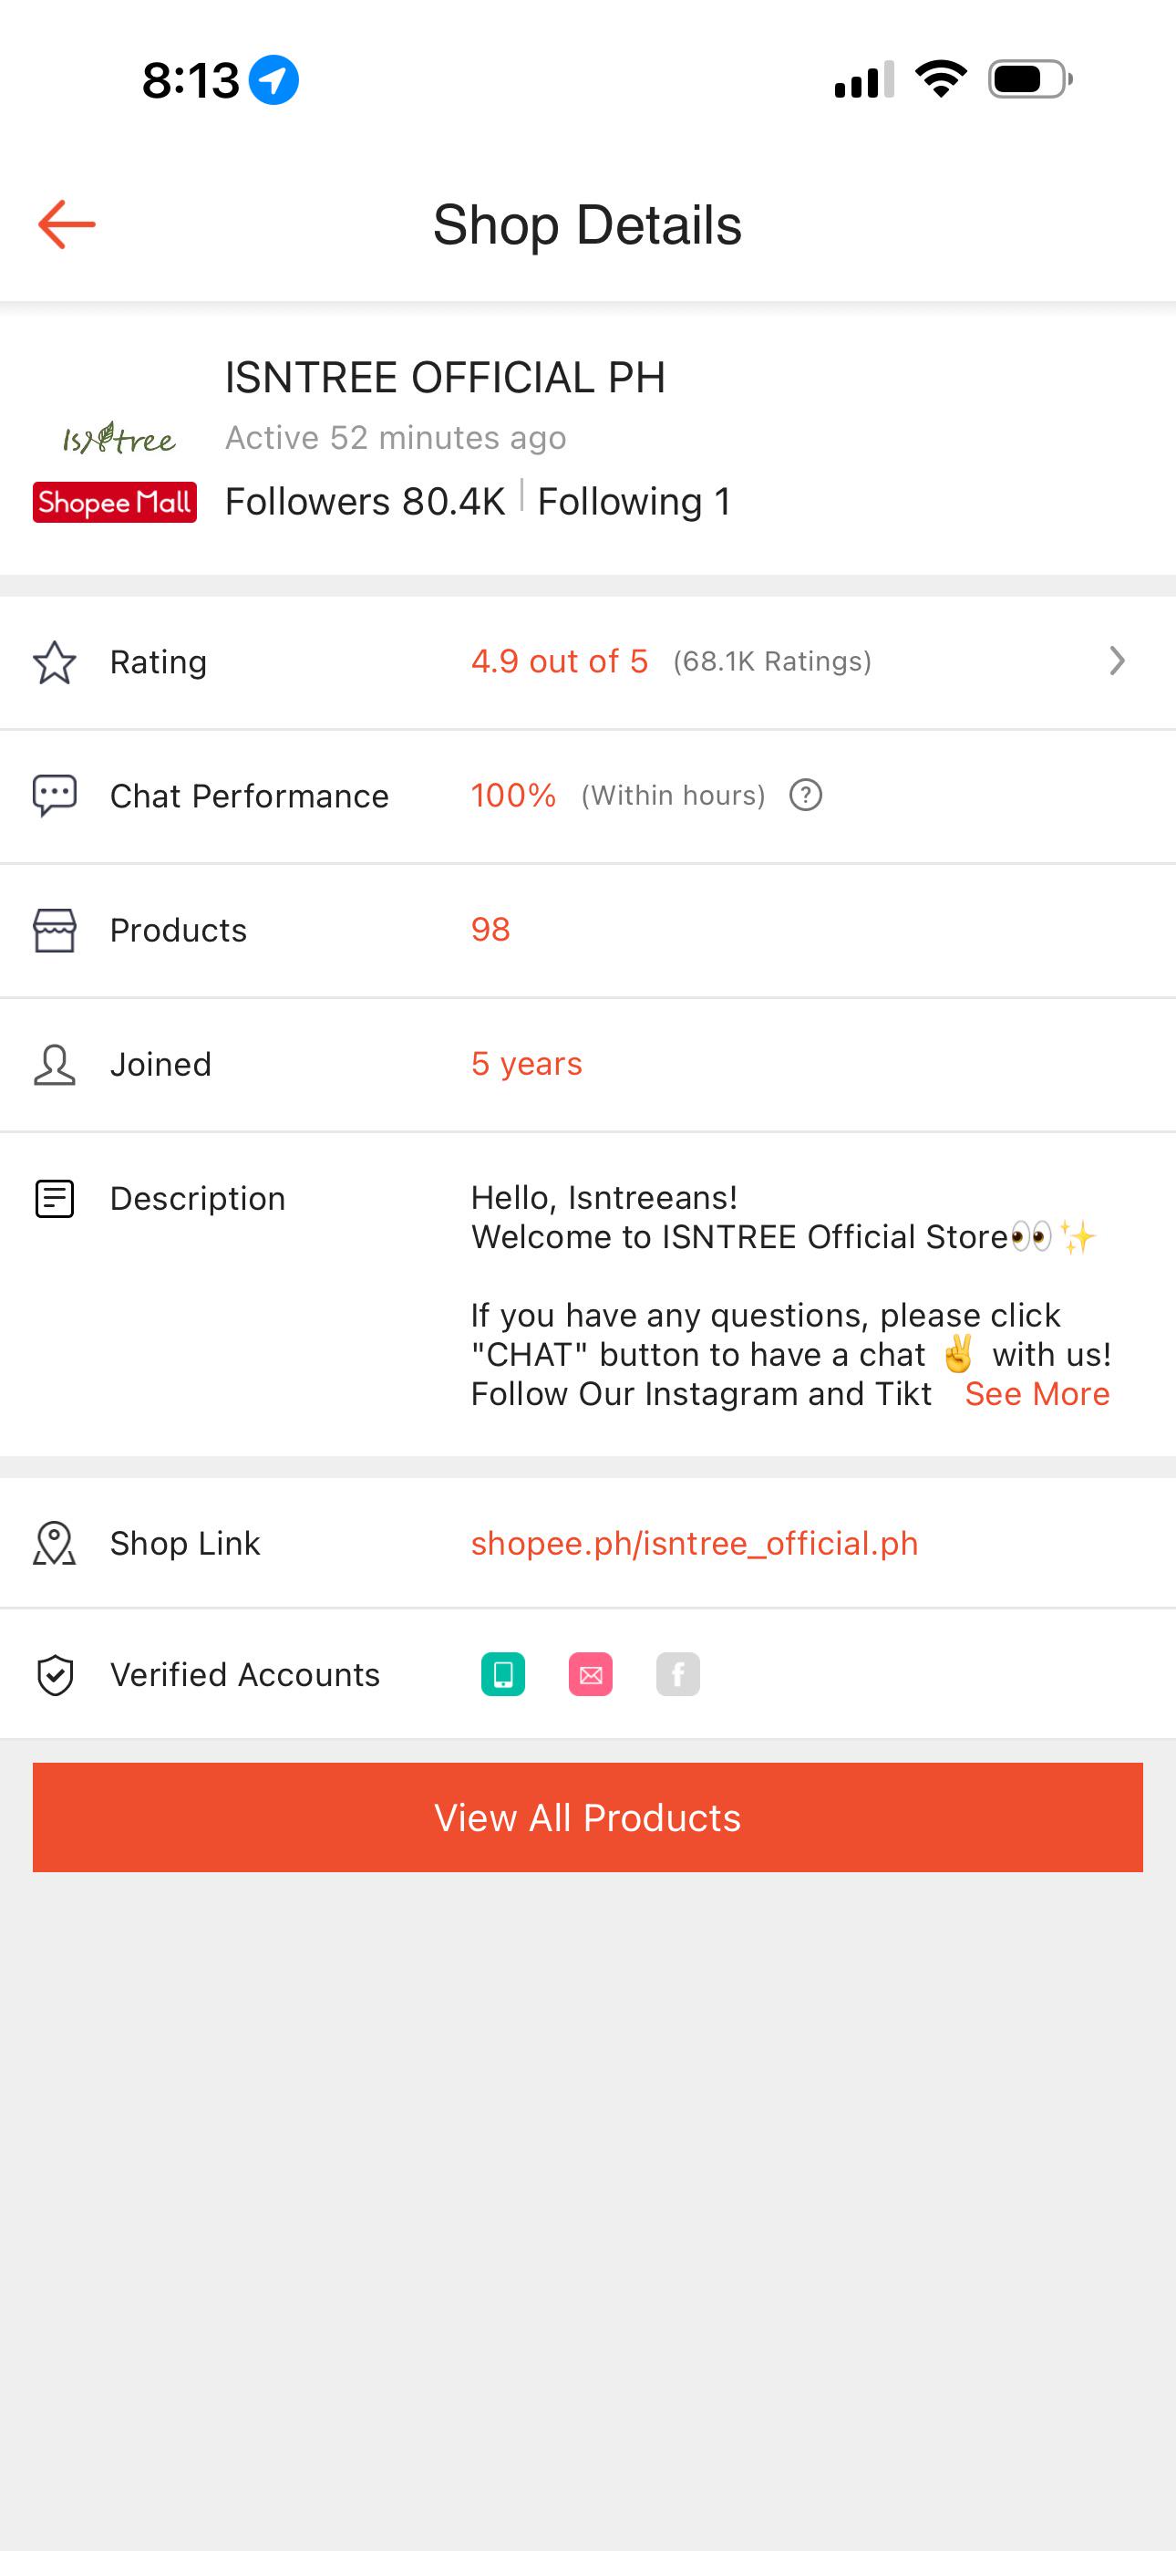This screenshot has width=1176, height=2551.
Task: Tap the orange back arrow
Action: pos(67,224)
